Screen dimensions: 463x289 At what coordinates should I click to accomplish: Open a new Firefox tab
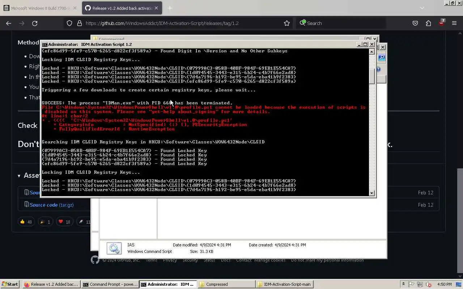[x=170, y=8]
